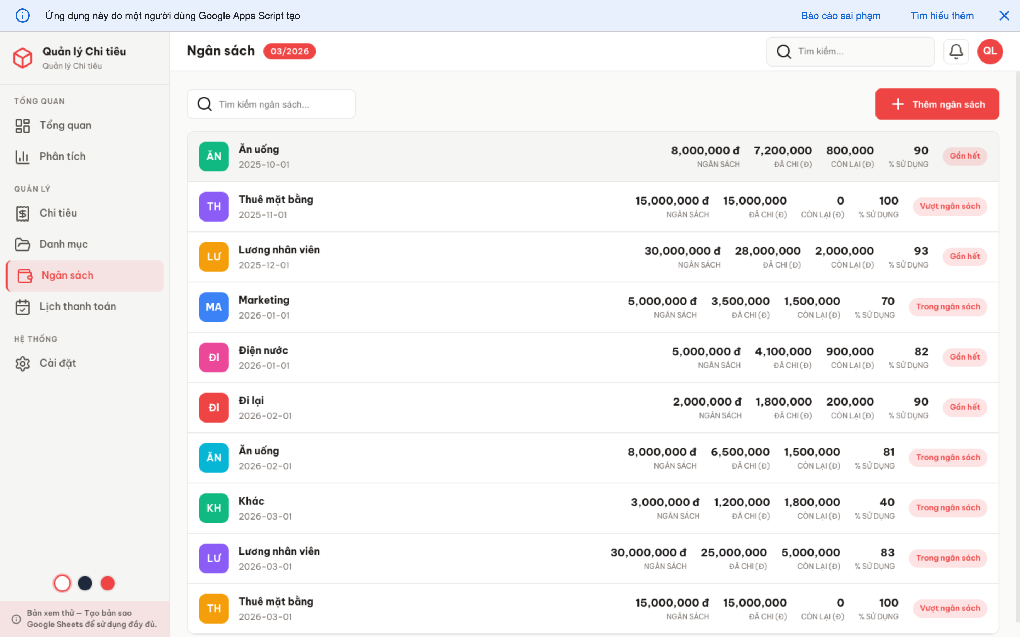Viewport: 1020px width, 637px height.
Task: Open Tổng quan dashboard page
Action: coord(65,126)
